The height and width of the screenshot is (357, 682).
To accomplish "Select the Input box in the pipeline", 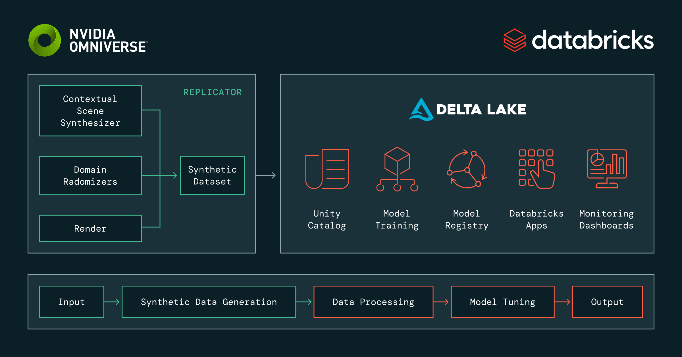I will click(x=72, y=302).
